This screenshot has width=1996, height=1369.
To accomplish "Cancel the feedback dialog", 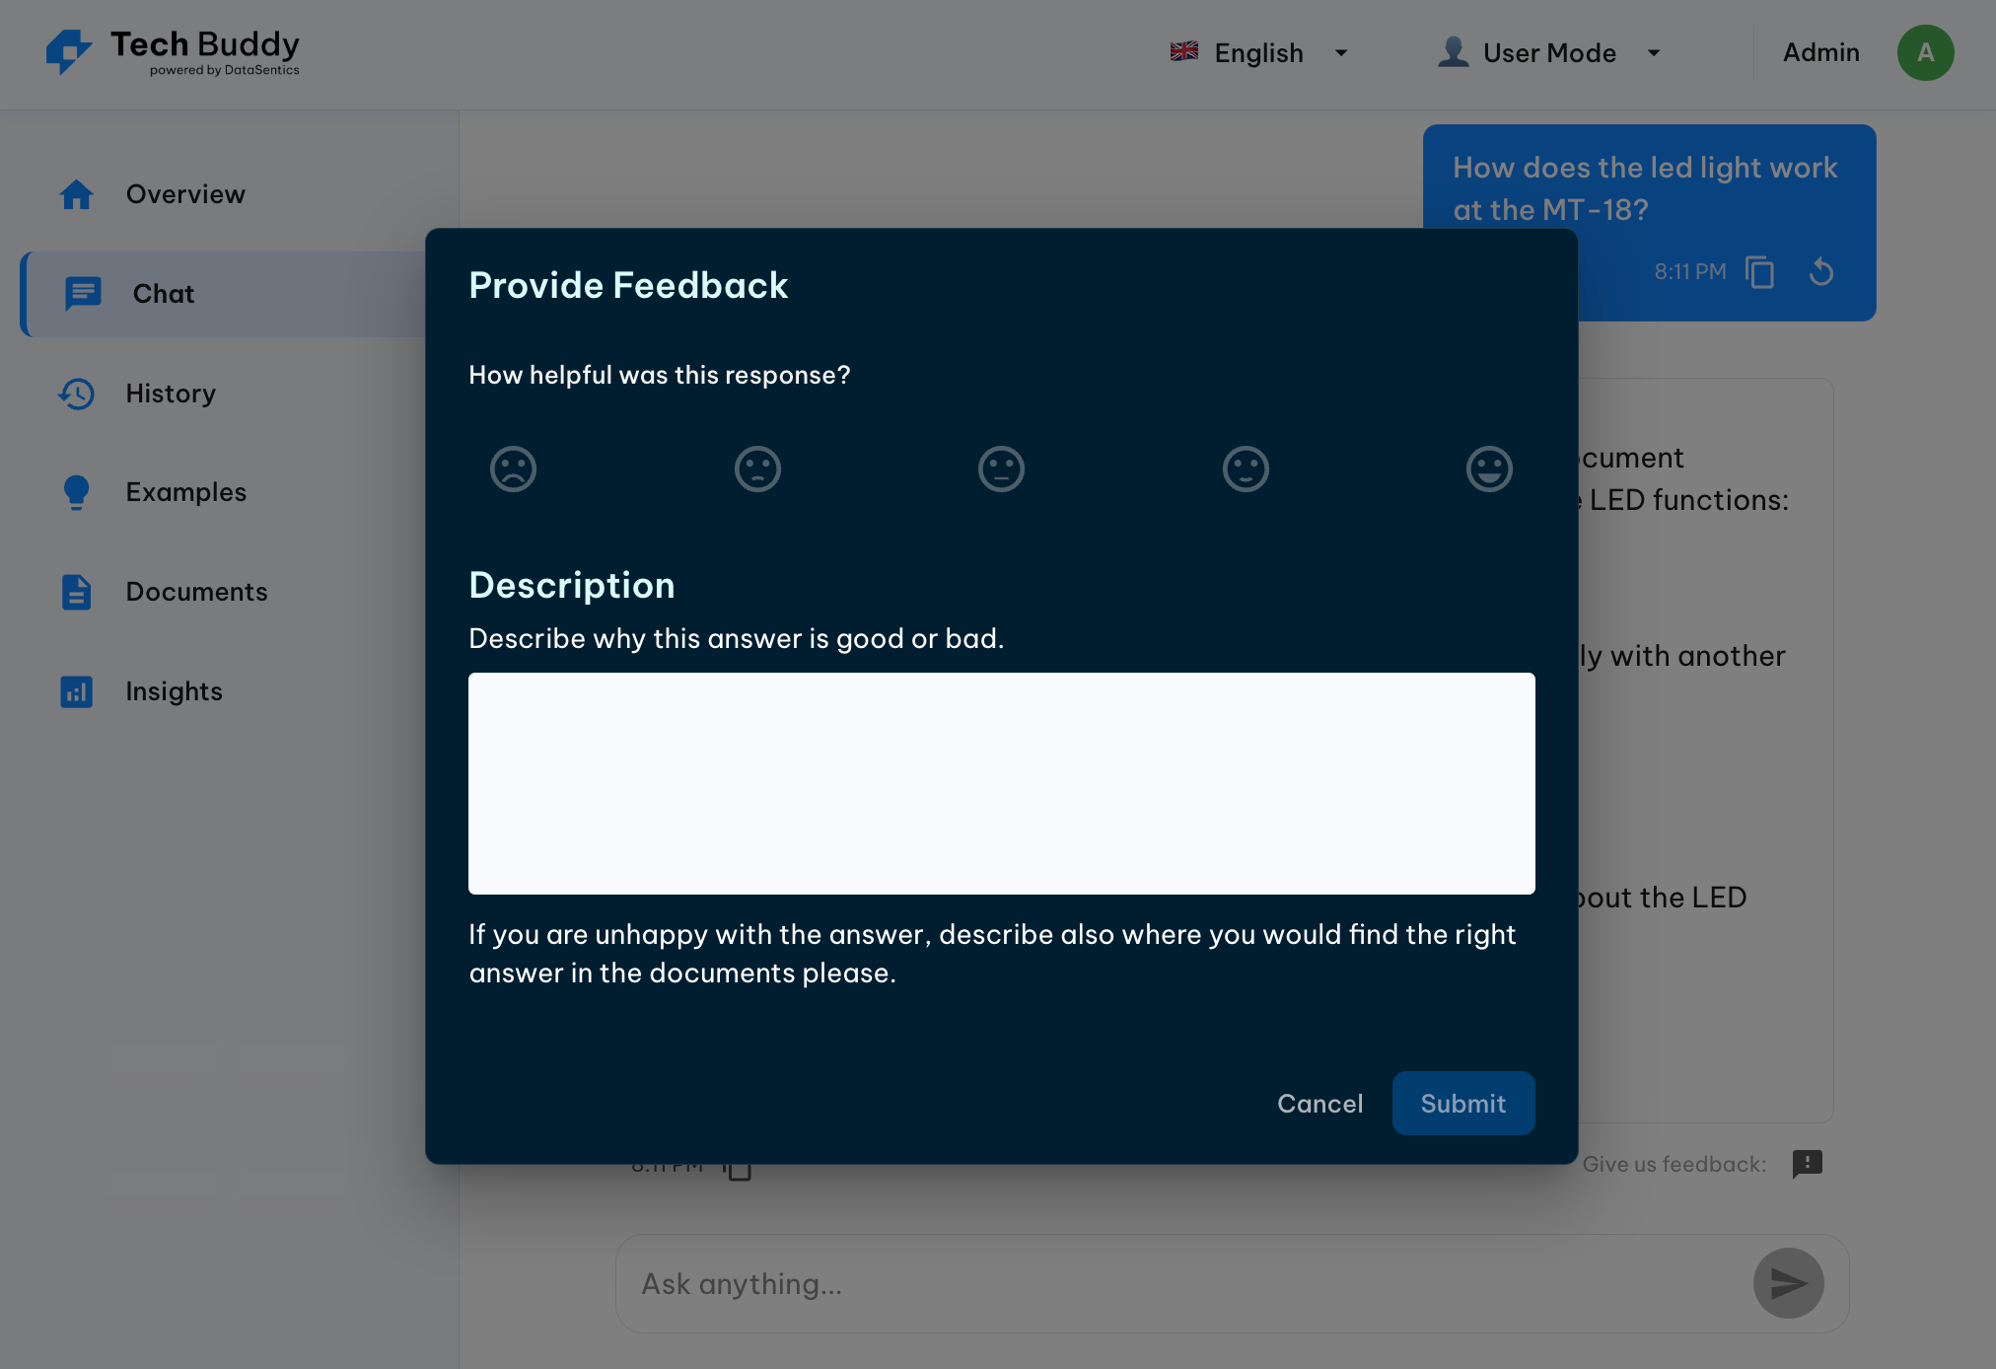I will 1319,1103.
